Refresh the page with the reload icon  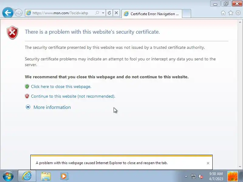(x=109, y=13)
